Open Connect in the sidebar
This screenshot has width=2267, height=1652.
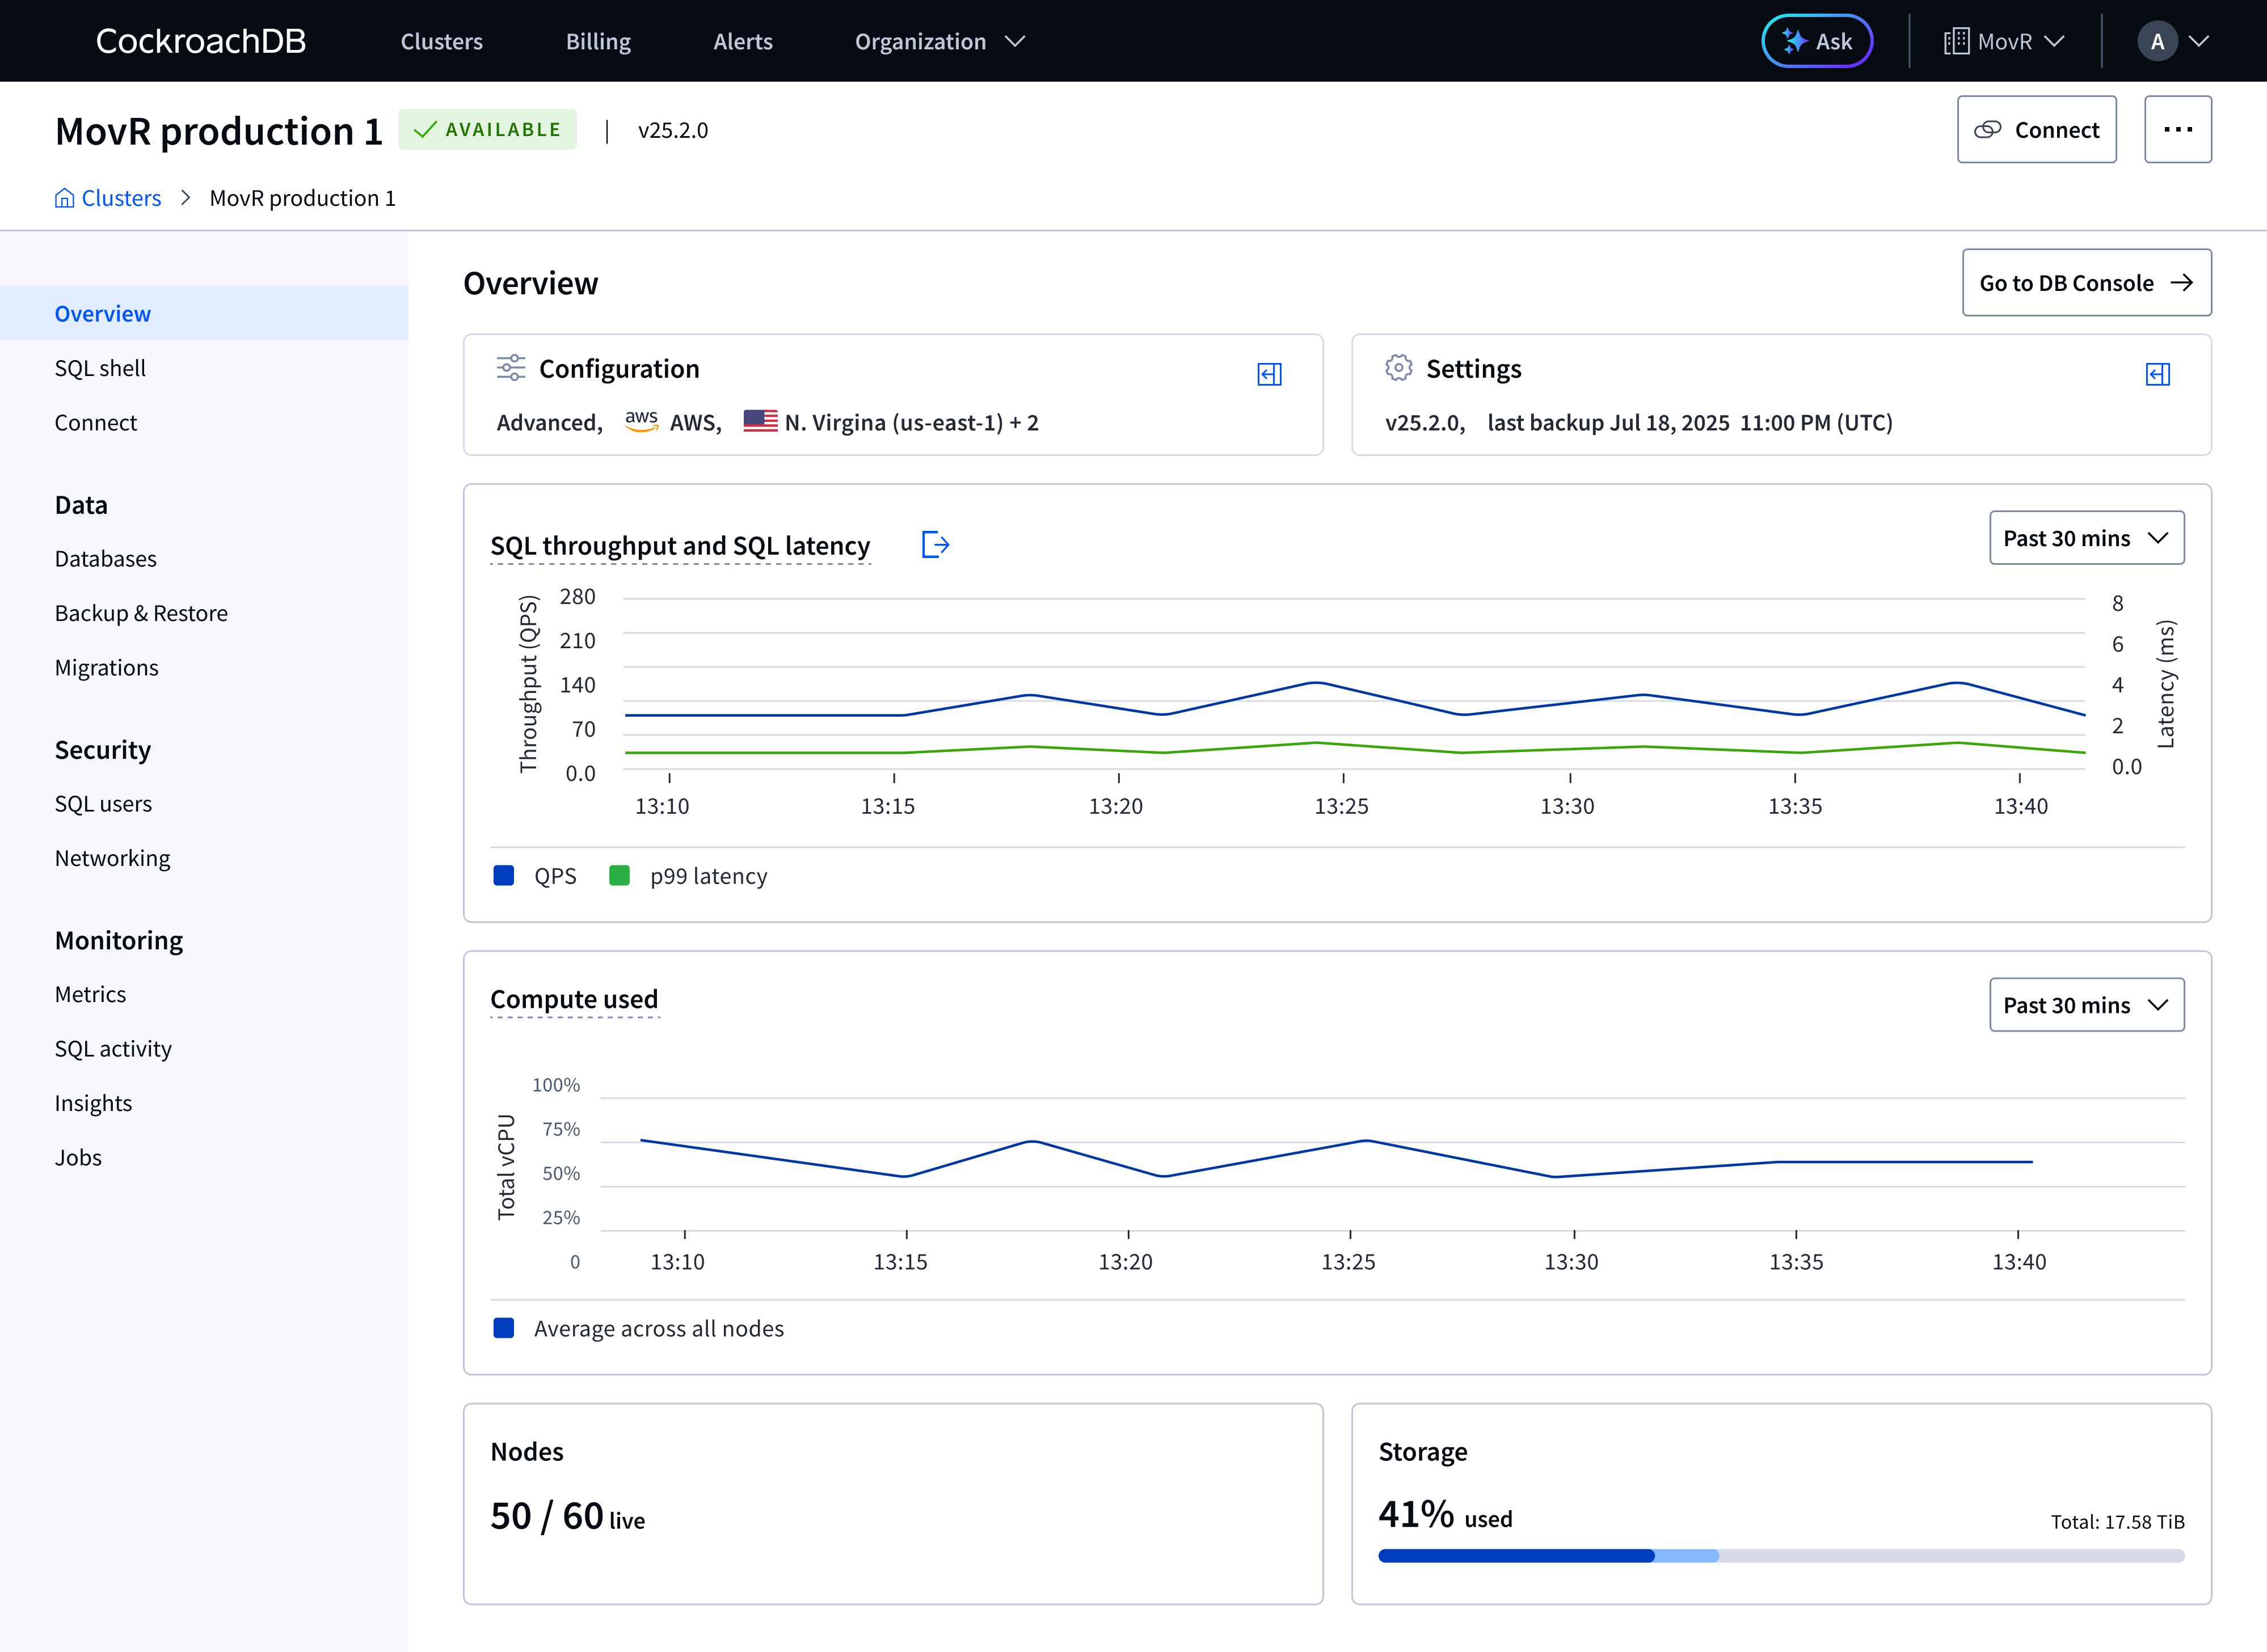(x=204, y=422)
